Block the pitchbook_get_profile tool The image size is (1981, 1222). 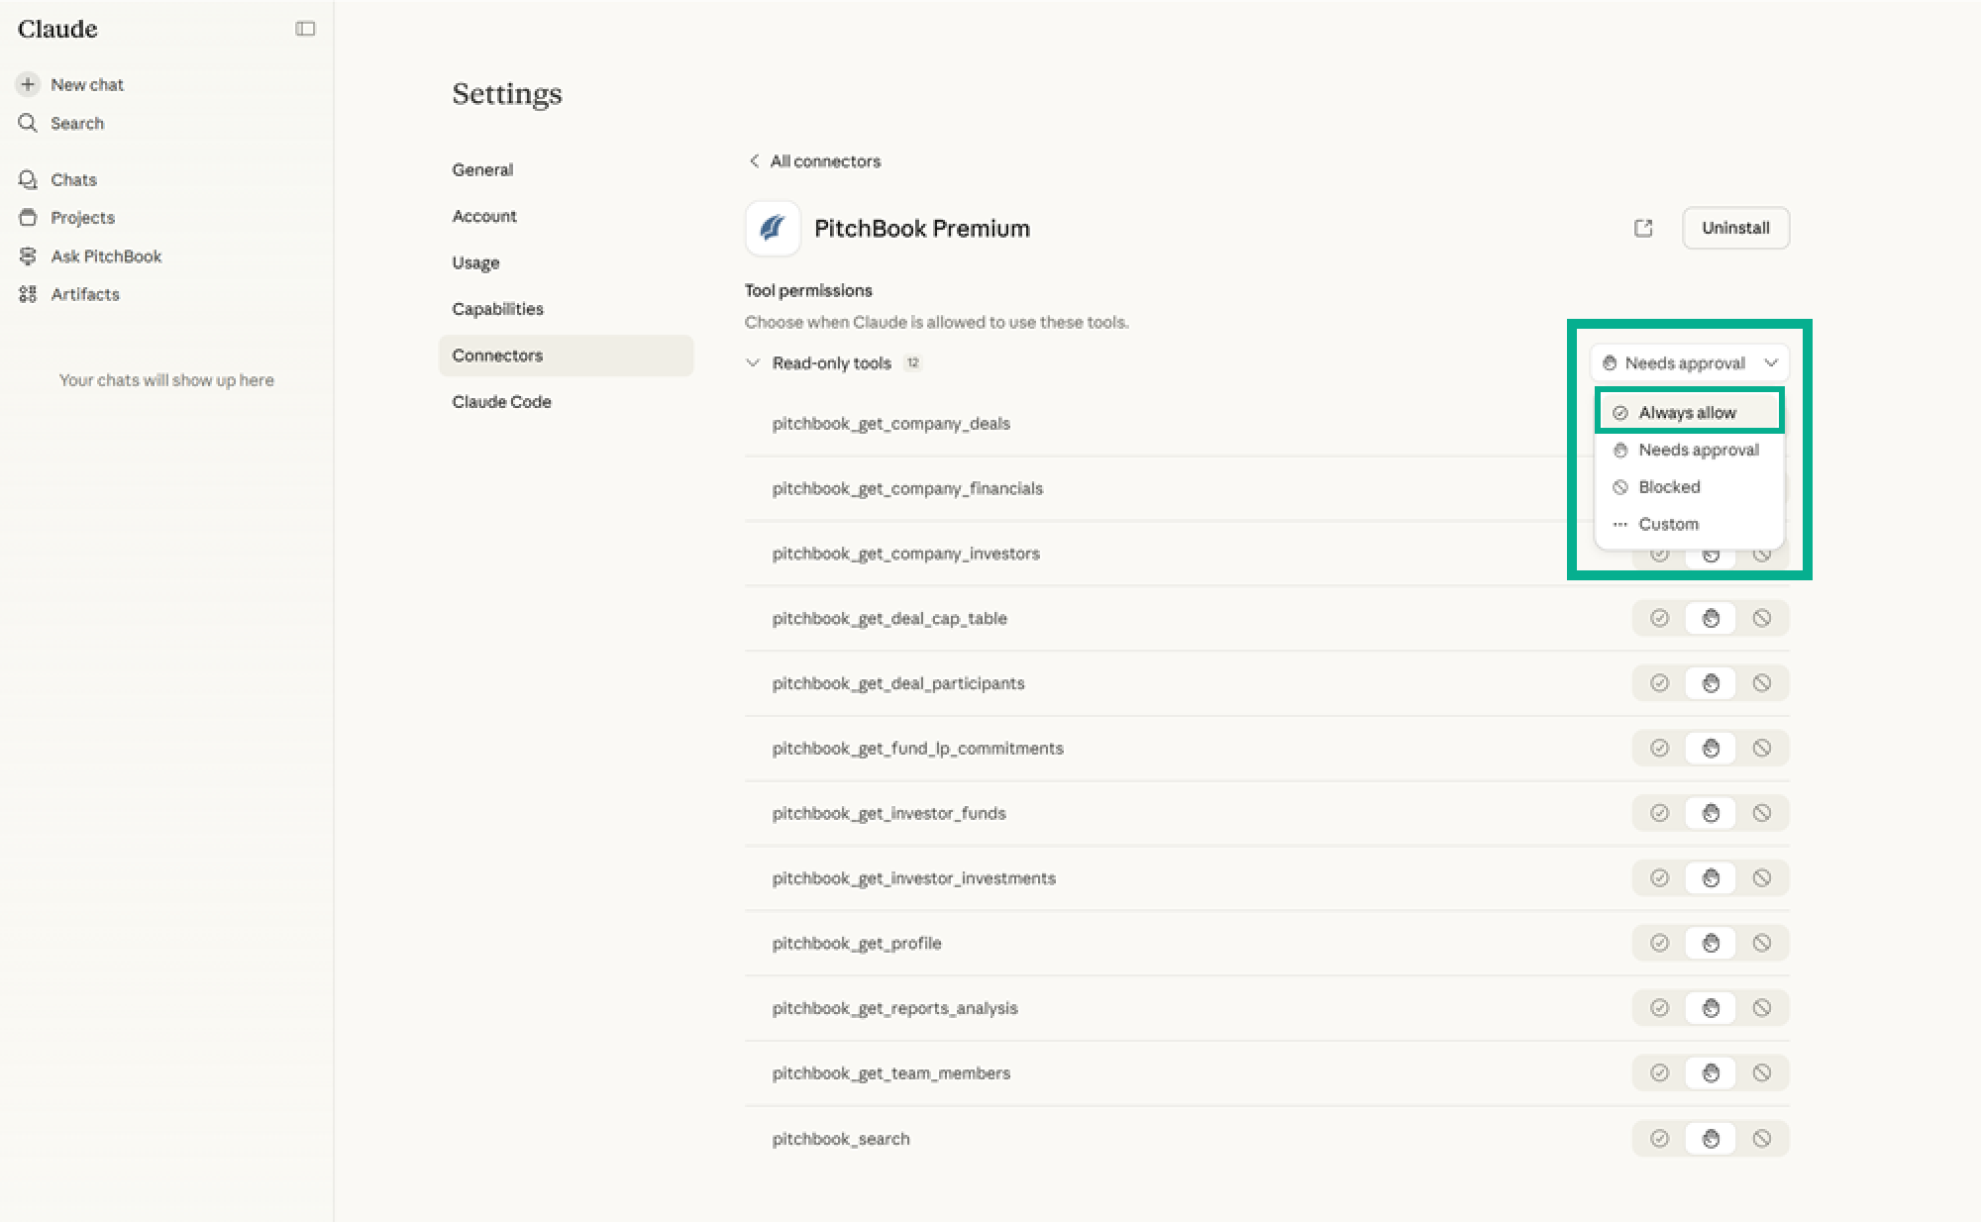point(1761,943)
